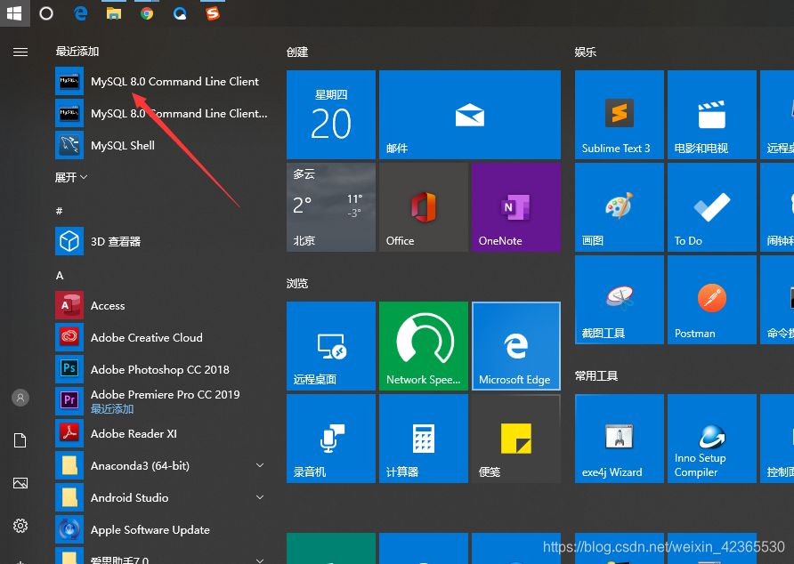Open the Inno Setup Compiler tile

(x=712, y=439)
